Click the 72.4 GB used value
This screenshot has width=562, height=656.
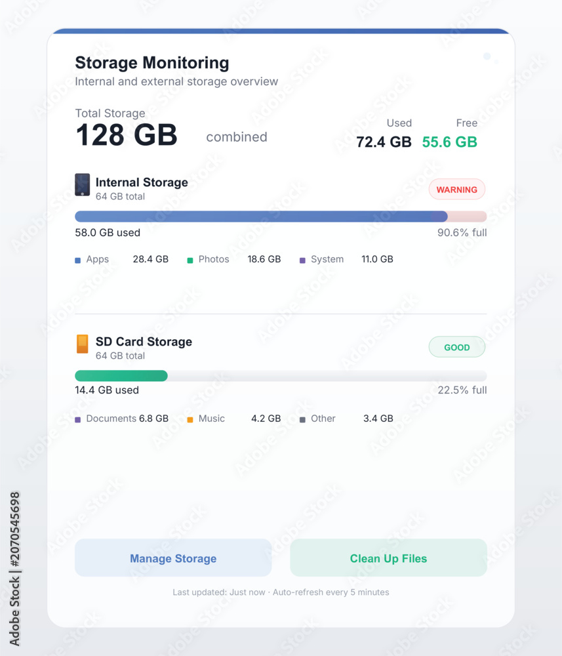click(384, 142)
